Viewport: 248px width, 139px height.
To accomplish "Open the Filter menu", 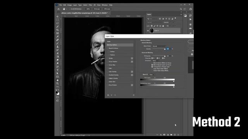I will [90, 5].
